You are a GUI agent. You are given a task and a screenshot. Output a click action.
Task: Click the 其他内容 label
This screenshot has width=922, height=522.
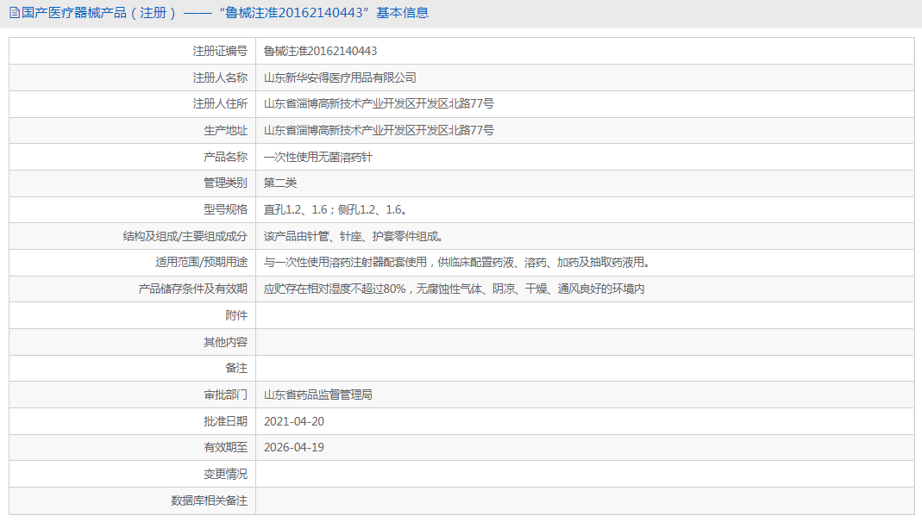point(225,342)
